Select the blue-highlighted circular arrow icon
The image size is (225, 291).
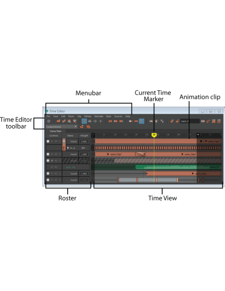[x=141, y=121]
